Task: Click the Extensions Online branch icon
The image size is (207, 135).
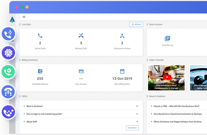Action: [122, 36]
